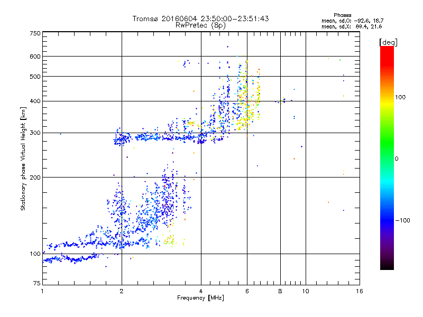Click the y-axis tick label '500'

click(35, 77)
